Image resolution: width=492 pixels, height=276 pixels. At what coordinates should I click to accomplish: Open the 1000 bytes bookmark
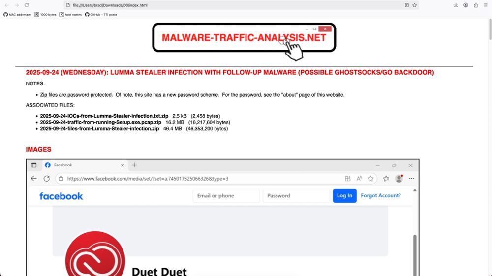pyautogui.click(x=45, y=15)
